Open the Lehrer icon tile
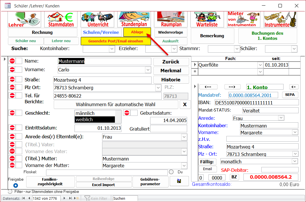This screenshot has width=306, height=202. (24, 19)
